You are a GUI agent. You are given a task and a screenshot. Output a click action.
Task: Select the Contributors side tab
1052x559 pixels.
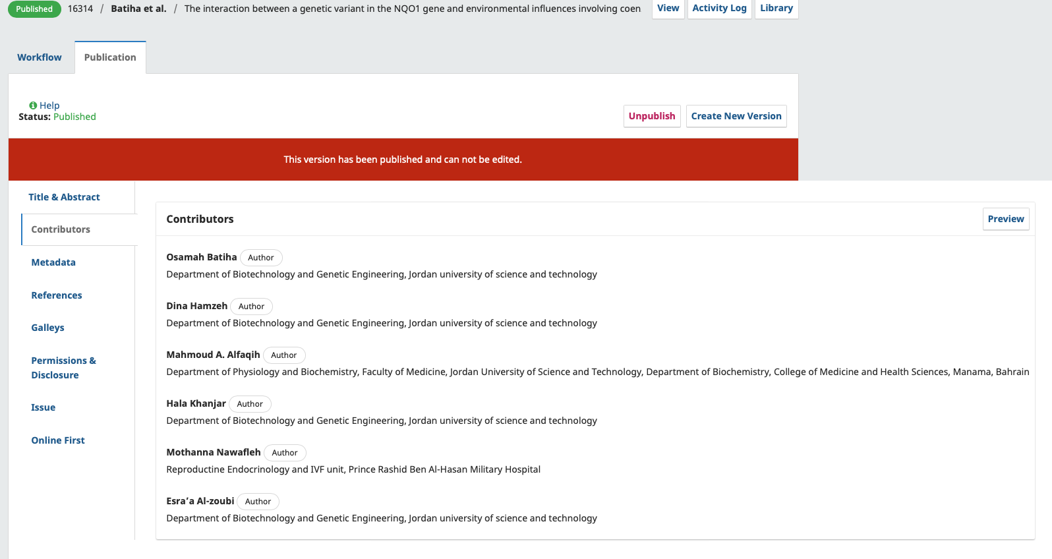[x=61, y=229]
